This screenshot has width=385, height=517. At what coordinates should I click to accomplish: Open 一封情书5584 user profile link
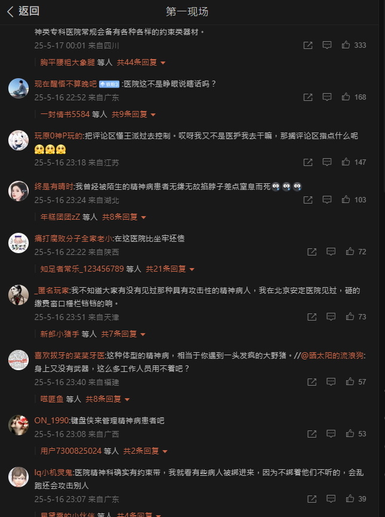[x=65, y=114]
